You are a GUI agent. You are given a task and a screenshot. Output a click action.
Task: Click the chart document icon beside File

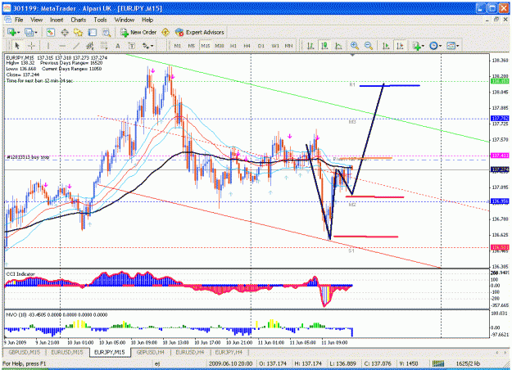pos(8,20)
